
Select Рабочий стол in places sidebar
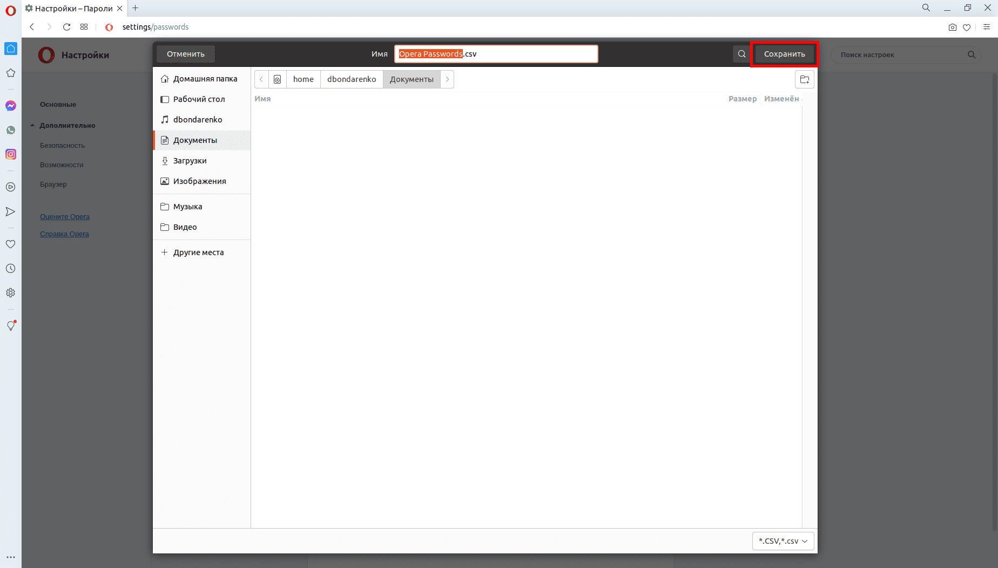click(199, 99)
